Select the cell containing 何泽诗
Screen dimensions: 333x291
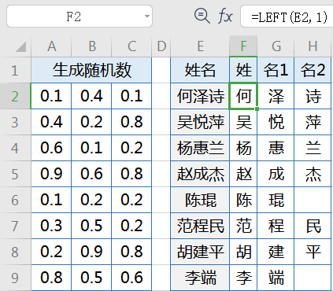[x=200, y=96]
